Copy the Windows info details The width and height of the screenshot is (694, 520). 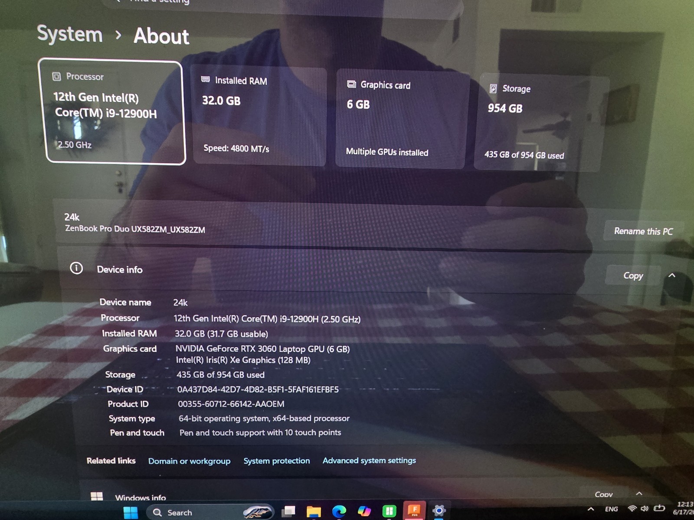[x=604, y=494]
